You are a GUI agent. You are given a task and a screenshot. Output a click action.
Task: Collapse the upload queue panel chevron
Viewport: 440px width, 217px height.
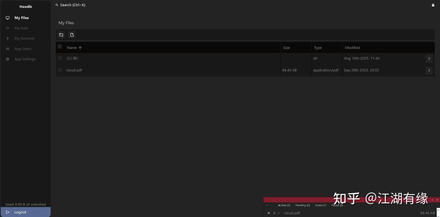(437, 200)
